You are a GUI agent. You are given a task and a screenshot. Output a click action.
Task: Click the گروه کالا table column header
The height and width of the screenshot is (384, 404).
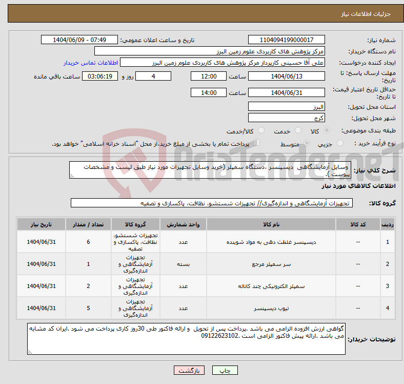pyautogui.click(x=135, y=224)
